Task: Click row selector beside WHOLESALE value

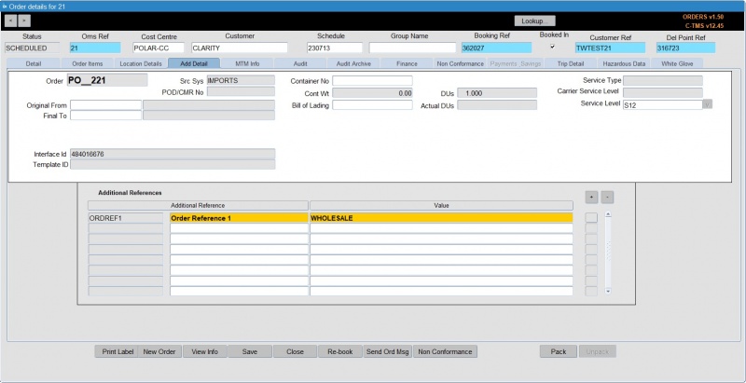Action: [591, 218]
